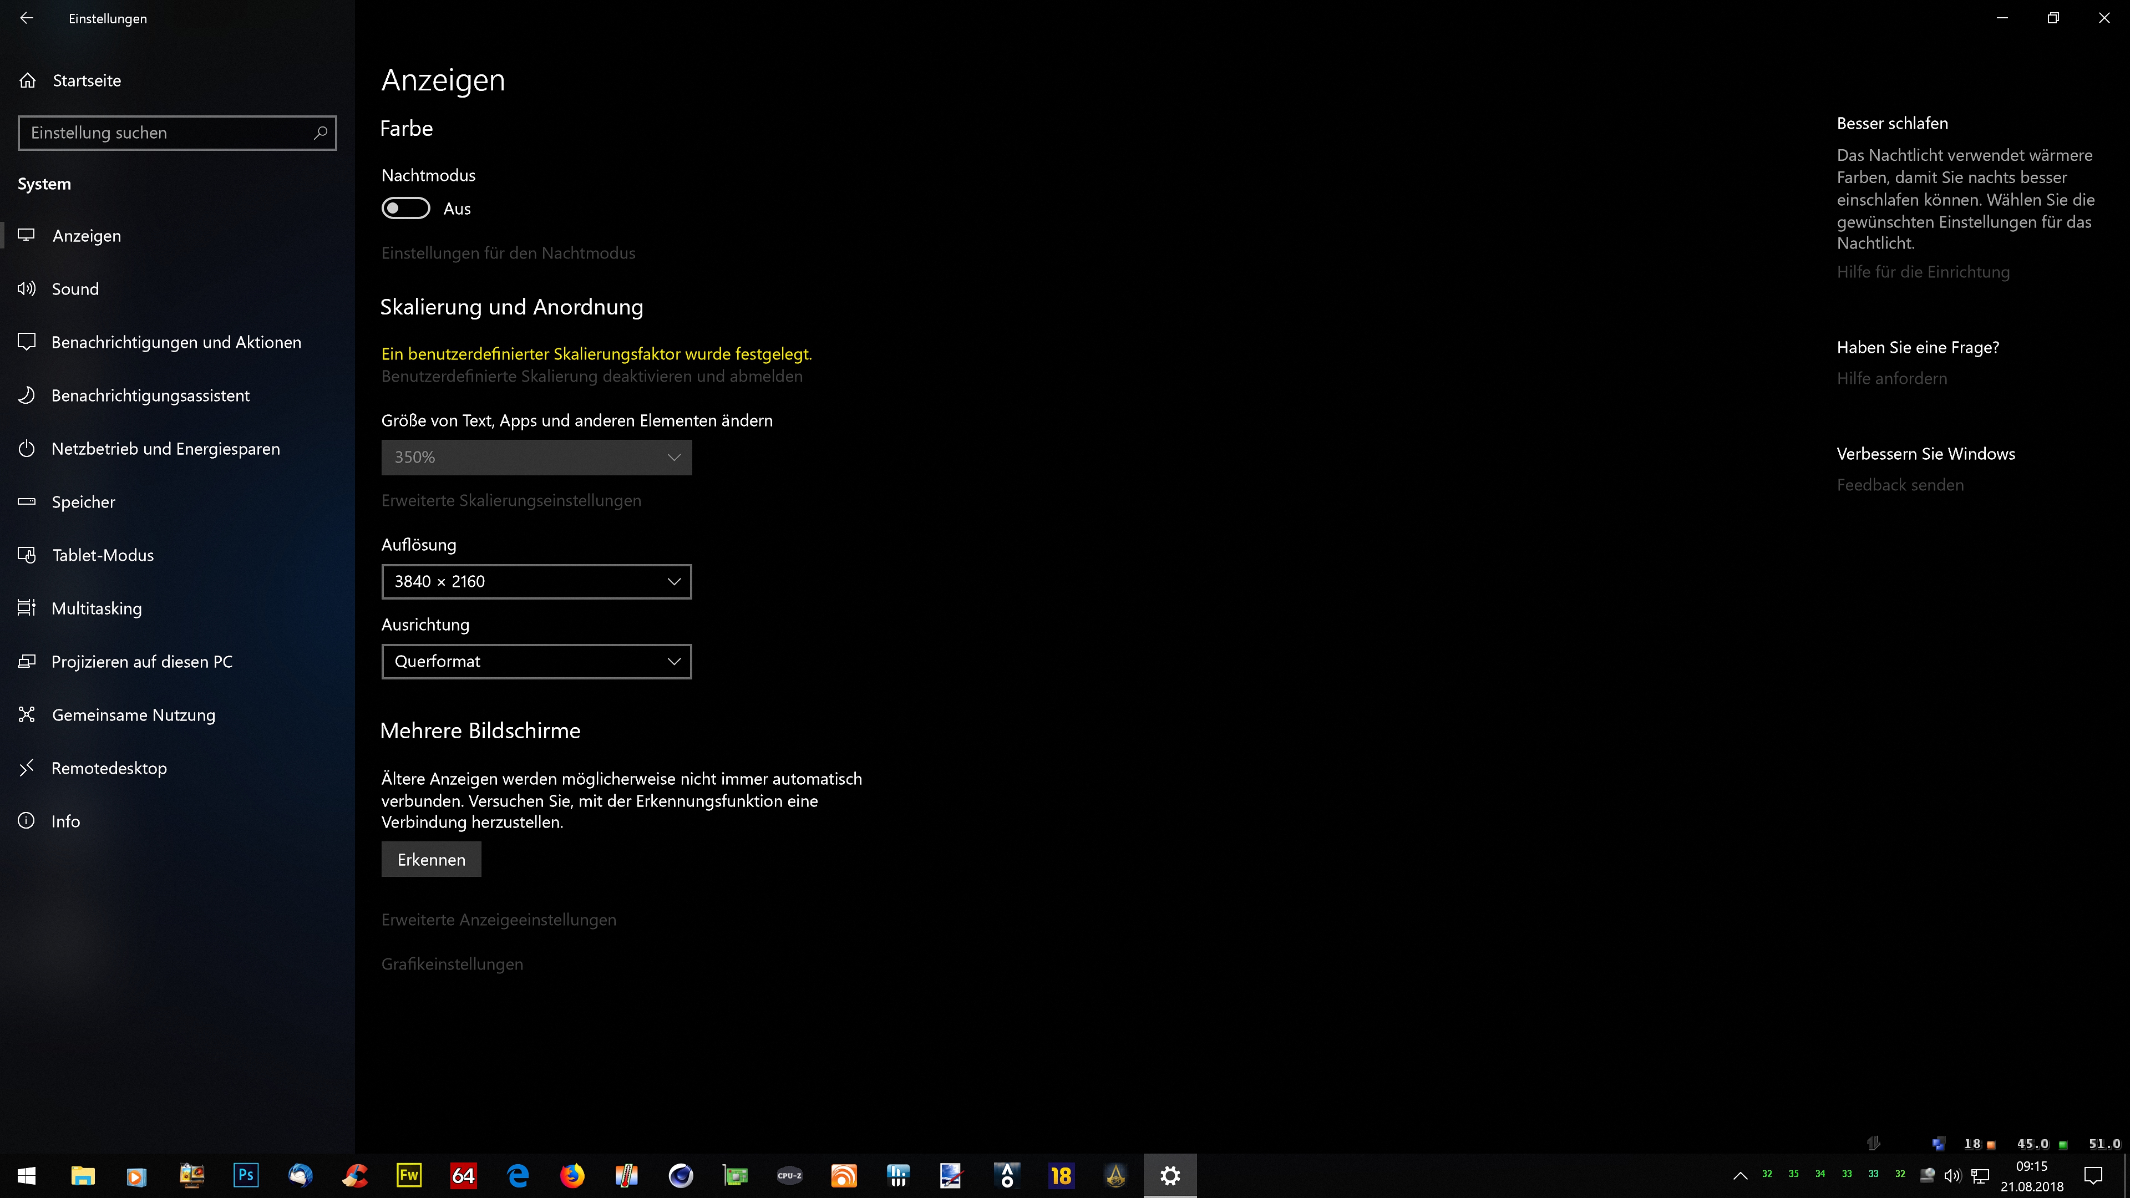
Task: Select Sound in the sidebar
Action: tap(74, 288)
